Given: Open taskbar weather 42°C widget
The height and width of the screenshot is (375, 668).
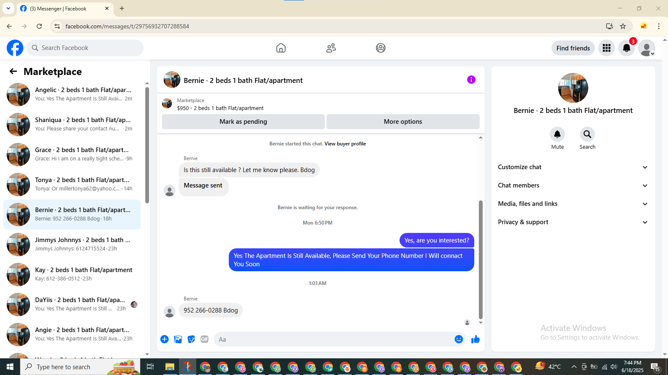Looking at the screenshot, I should [548, 367].
